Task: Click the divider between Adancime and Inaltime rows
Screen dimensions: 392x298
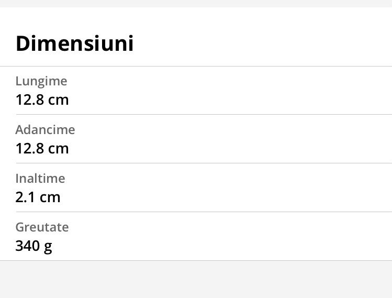Action: (x=196, y=163)
